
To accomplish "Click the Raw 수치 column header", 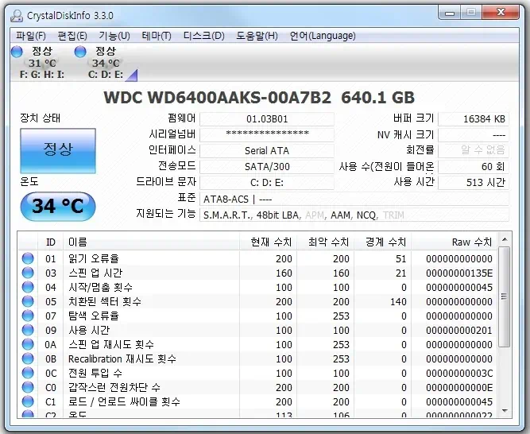I will (453, 242).
